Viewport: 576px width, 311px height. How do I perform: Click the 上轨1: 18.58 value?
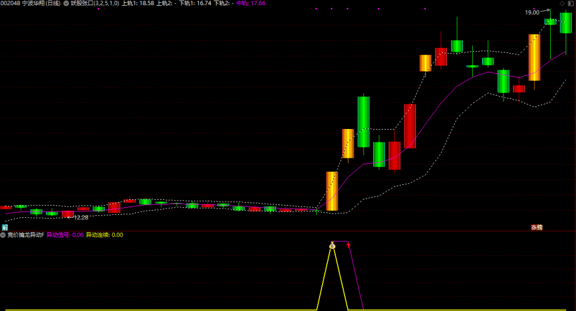click(138, 3)
